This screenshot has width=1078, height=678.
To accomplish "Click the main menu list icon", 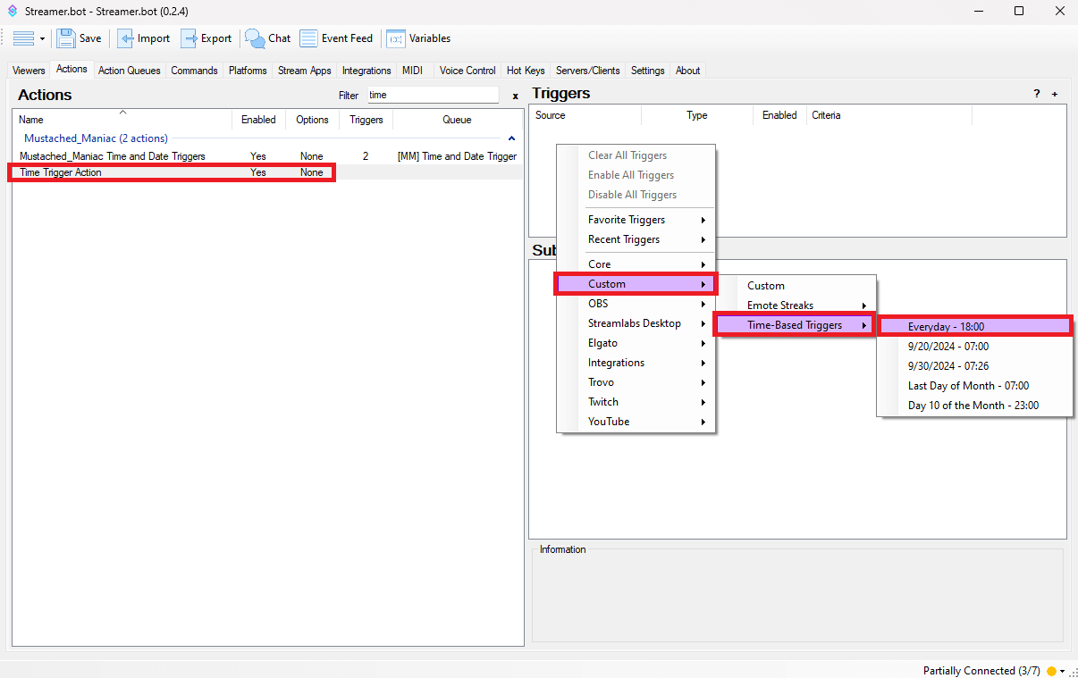I will click(x=23, y=38).
